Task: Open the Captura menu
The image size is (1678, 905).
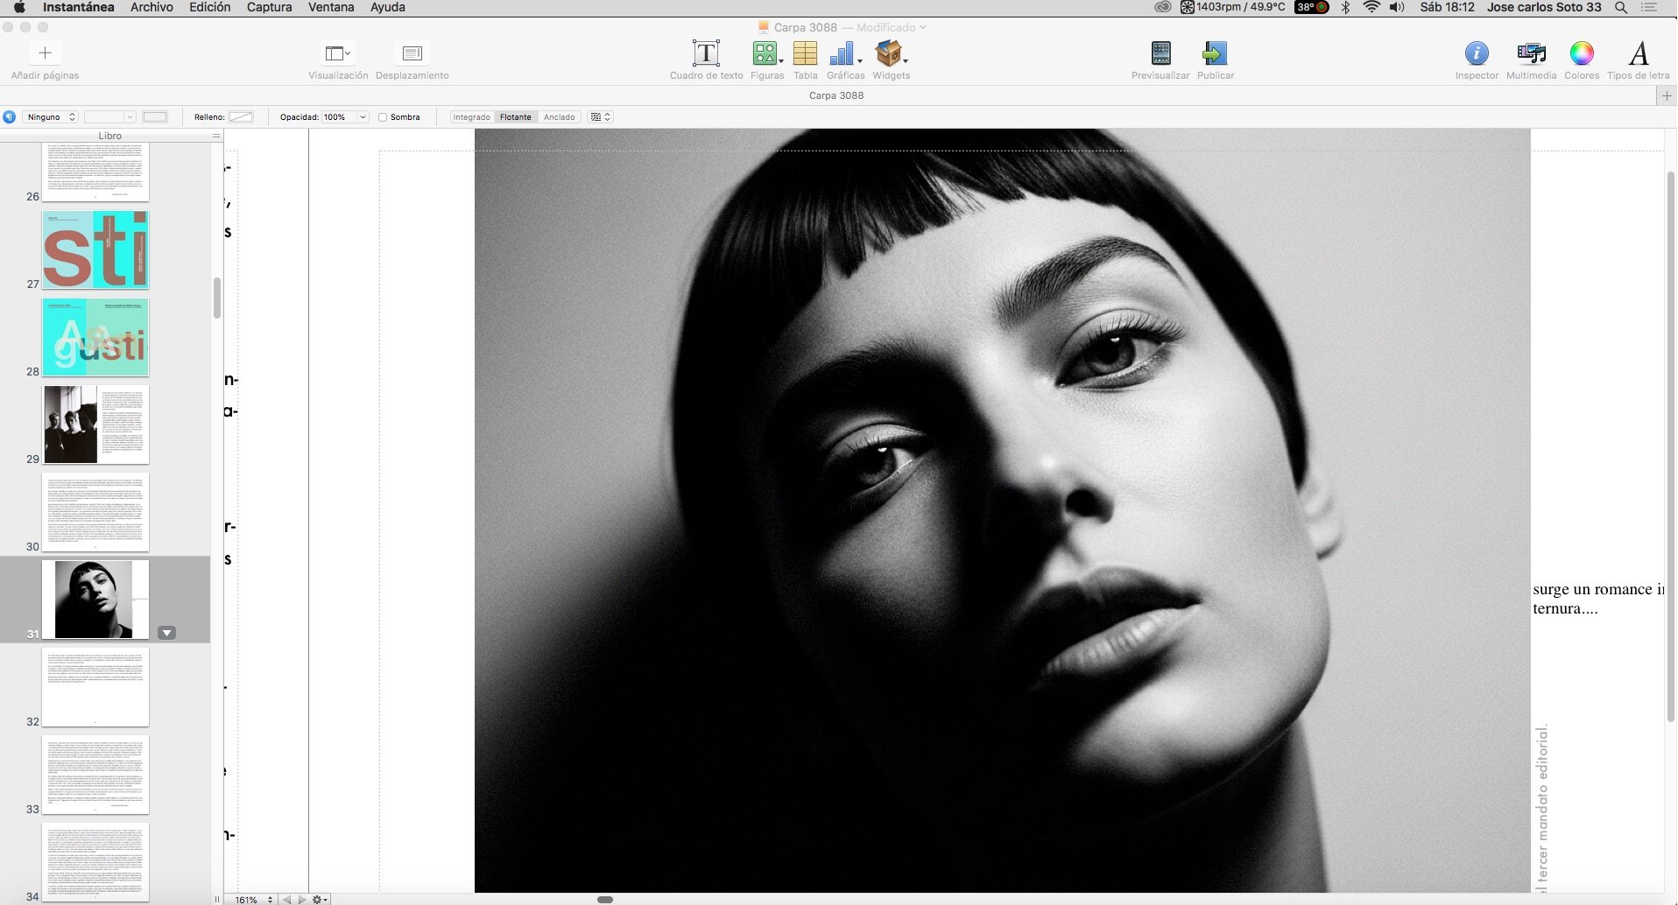Action: click(x=269, y=7)
